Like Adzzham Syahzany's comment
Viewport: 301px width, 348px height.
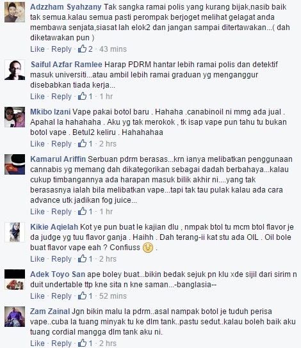(37, 49)
